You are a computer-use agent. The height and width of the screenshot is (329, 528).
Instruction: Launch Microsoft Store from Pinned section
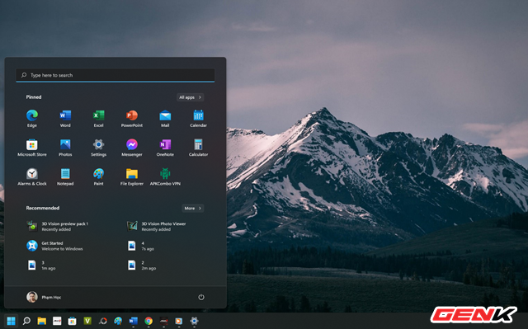(x=32, y=148)
